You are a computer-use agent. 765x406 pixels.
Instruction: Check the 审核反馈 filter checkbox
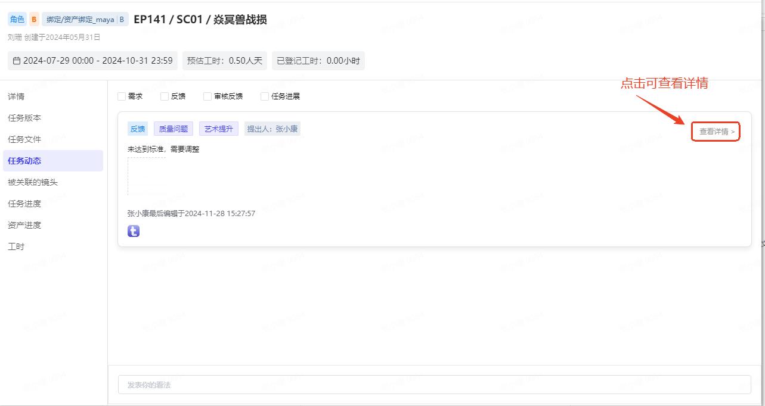click(x=207, y=96)
